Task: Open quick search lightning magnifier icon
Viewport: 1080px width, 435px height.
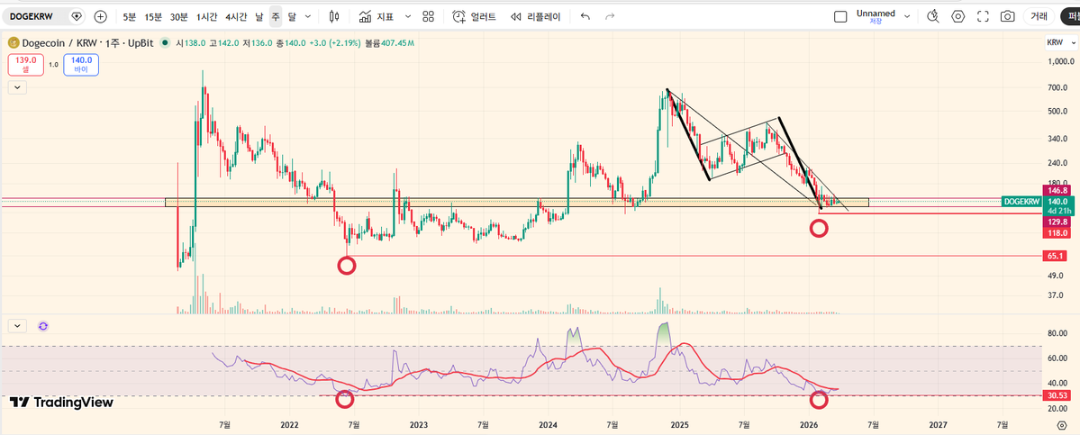Action: coord(932,16)
